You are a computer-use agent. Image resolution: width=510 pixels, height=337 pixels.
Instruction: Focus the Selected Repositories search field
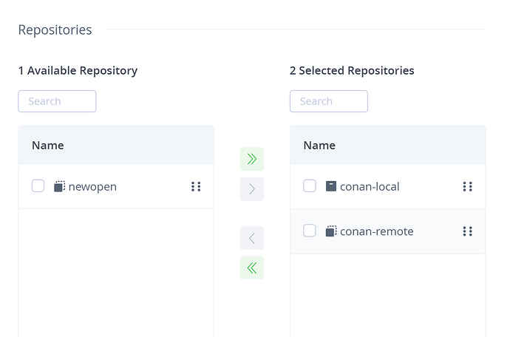click(x=329, y=101)
